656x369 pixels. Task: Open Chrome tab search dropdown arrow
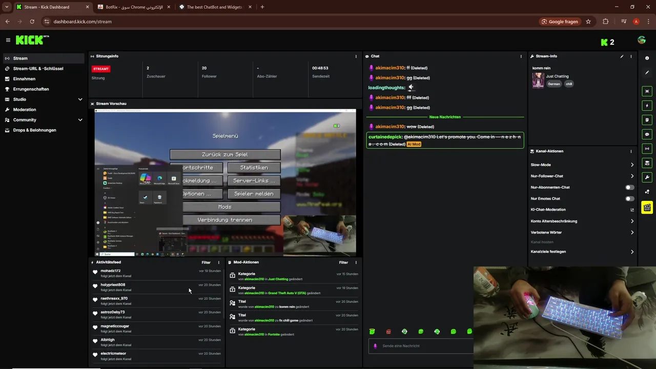click(x=7, y=7)
